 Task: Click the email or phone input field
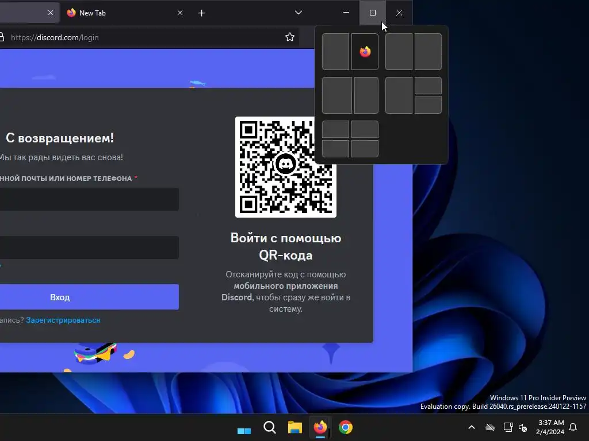89,199
